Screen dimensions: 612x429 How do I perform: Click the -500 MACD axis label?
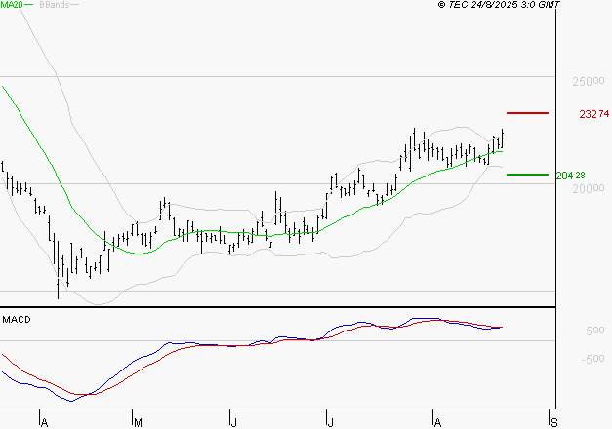pos(568,359)
